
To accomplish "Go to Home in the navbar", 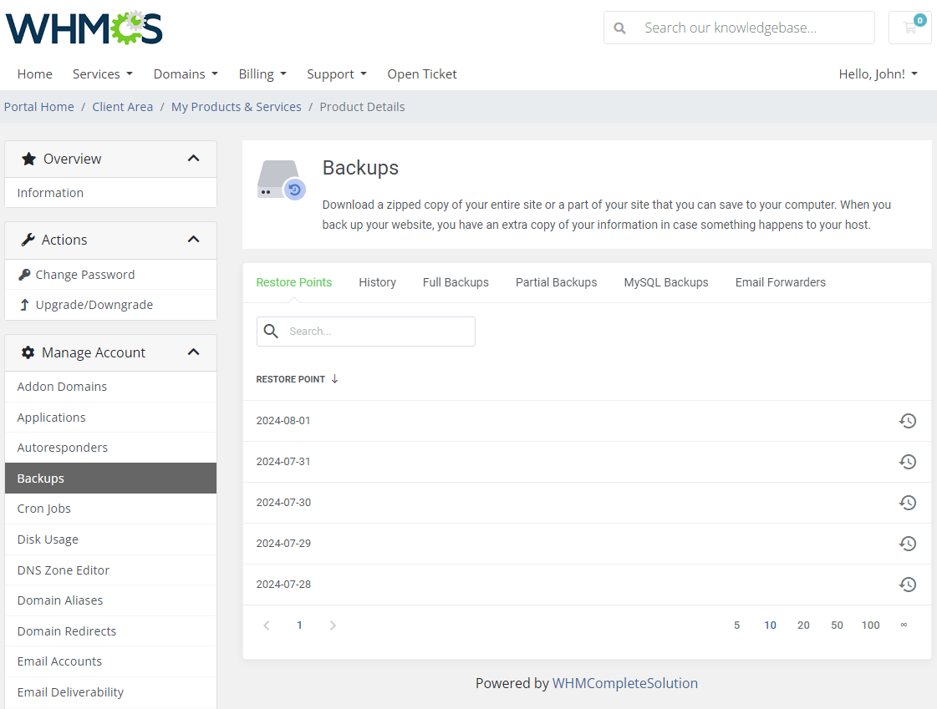I will point(34,74).
